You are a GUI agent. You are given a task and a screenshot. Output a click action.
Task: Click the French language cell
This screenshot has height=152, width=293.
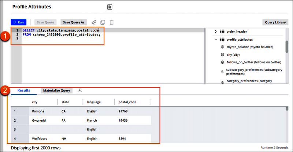tap(92, 121)
